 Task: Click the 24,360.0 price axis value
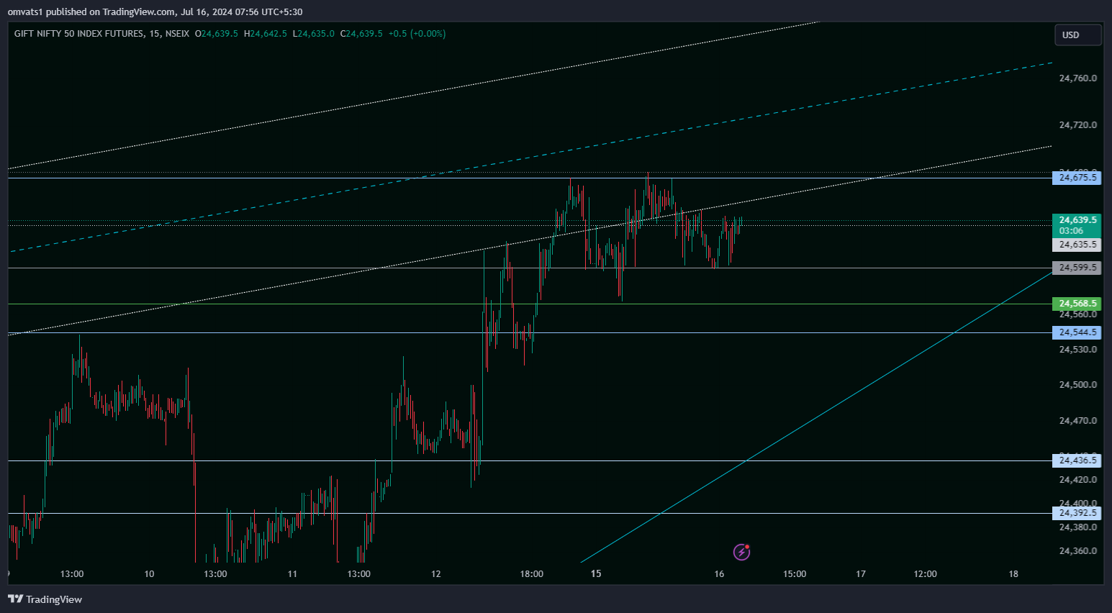[1077, 551]
